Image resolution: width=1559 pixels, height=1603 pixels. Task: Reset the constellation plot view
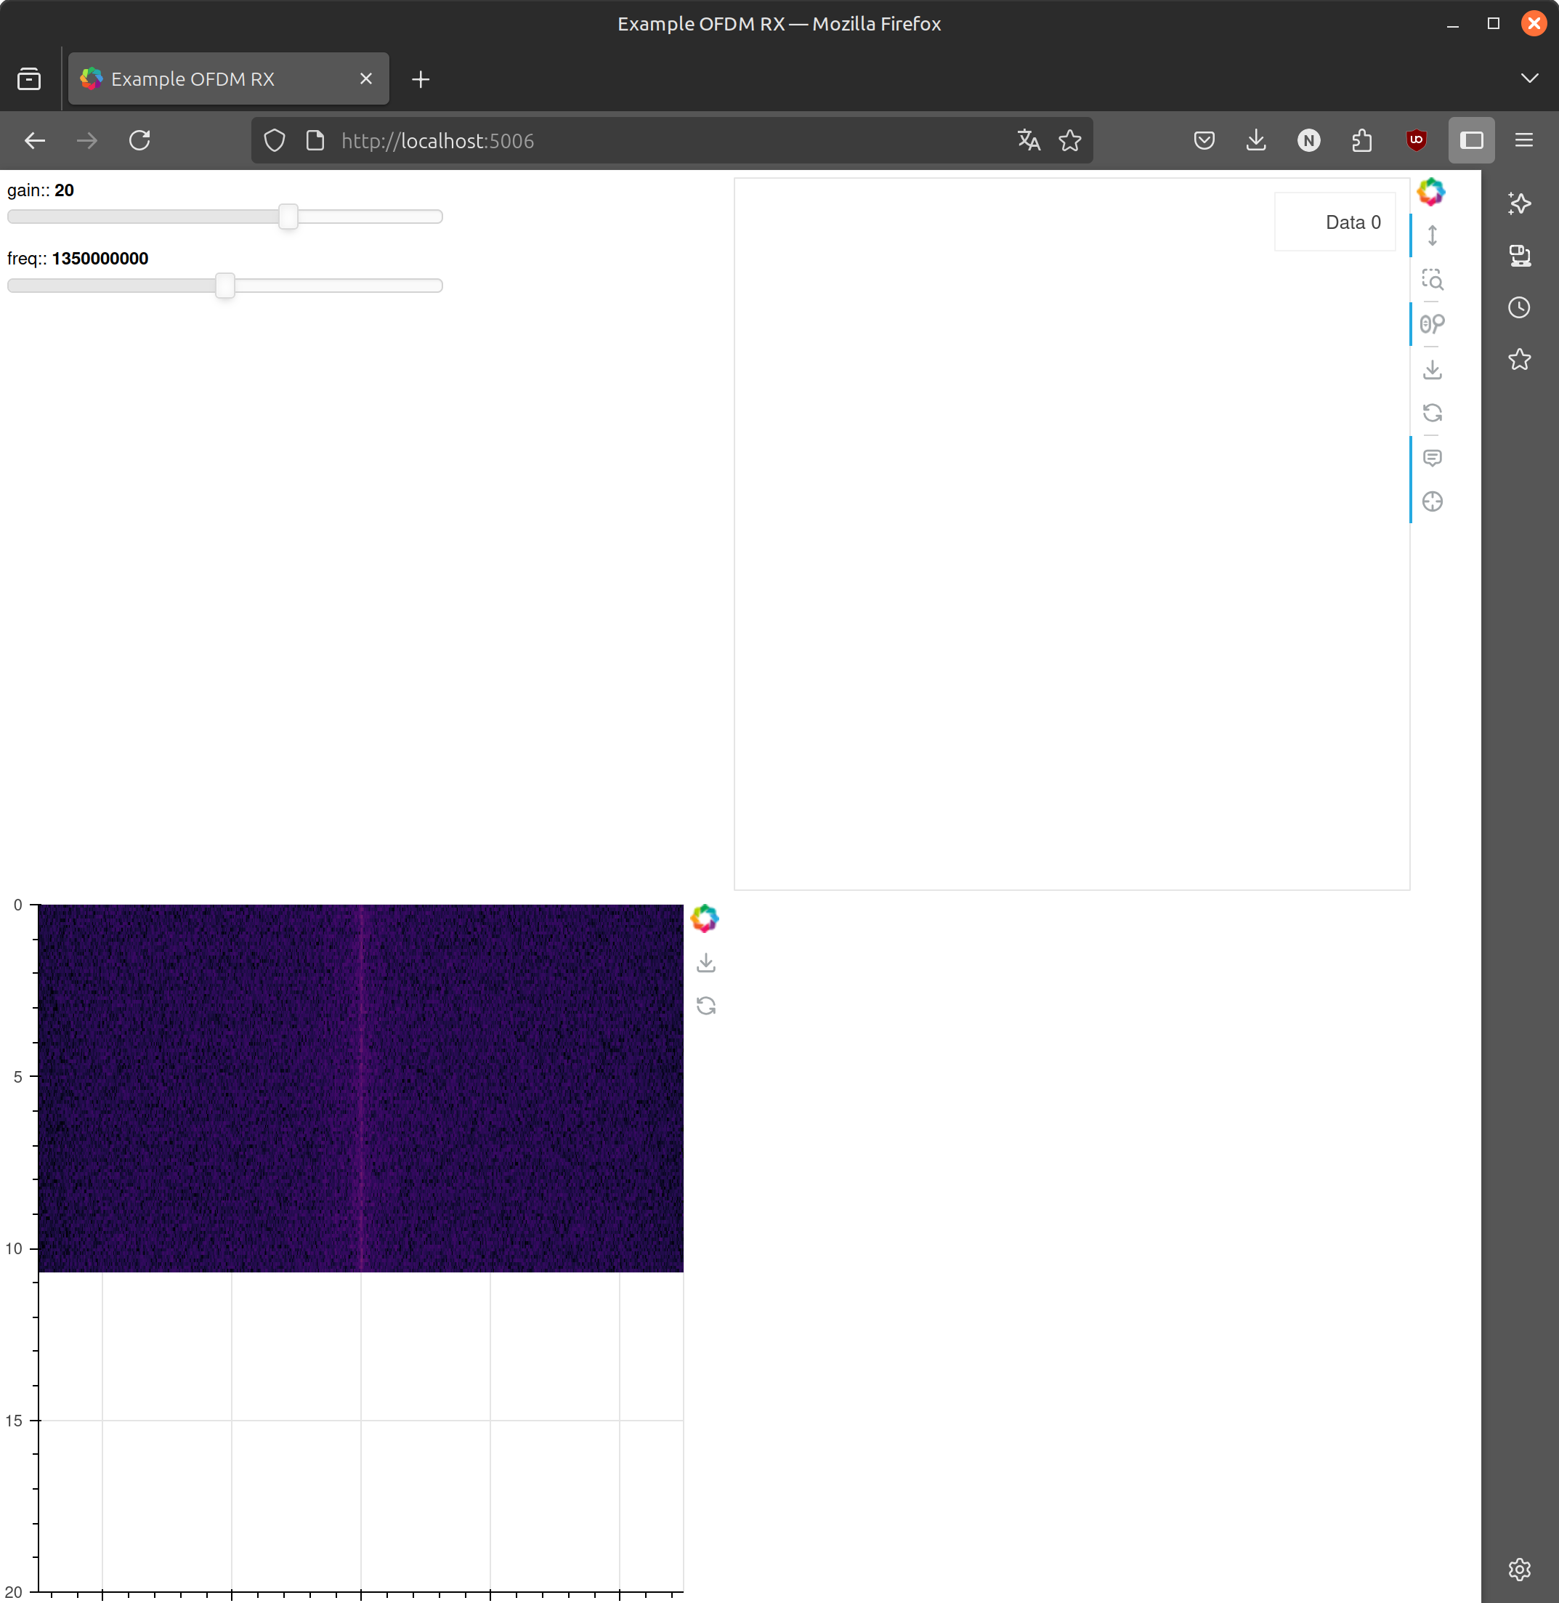click(1432, 413)
